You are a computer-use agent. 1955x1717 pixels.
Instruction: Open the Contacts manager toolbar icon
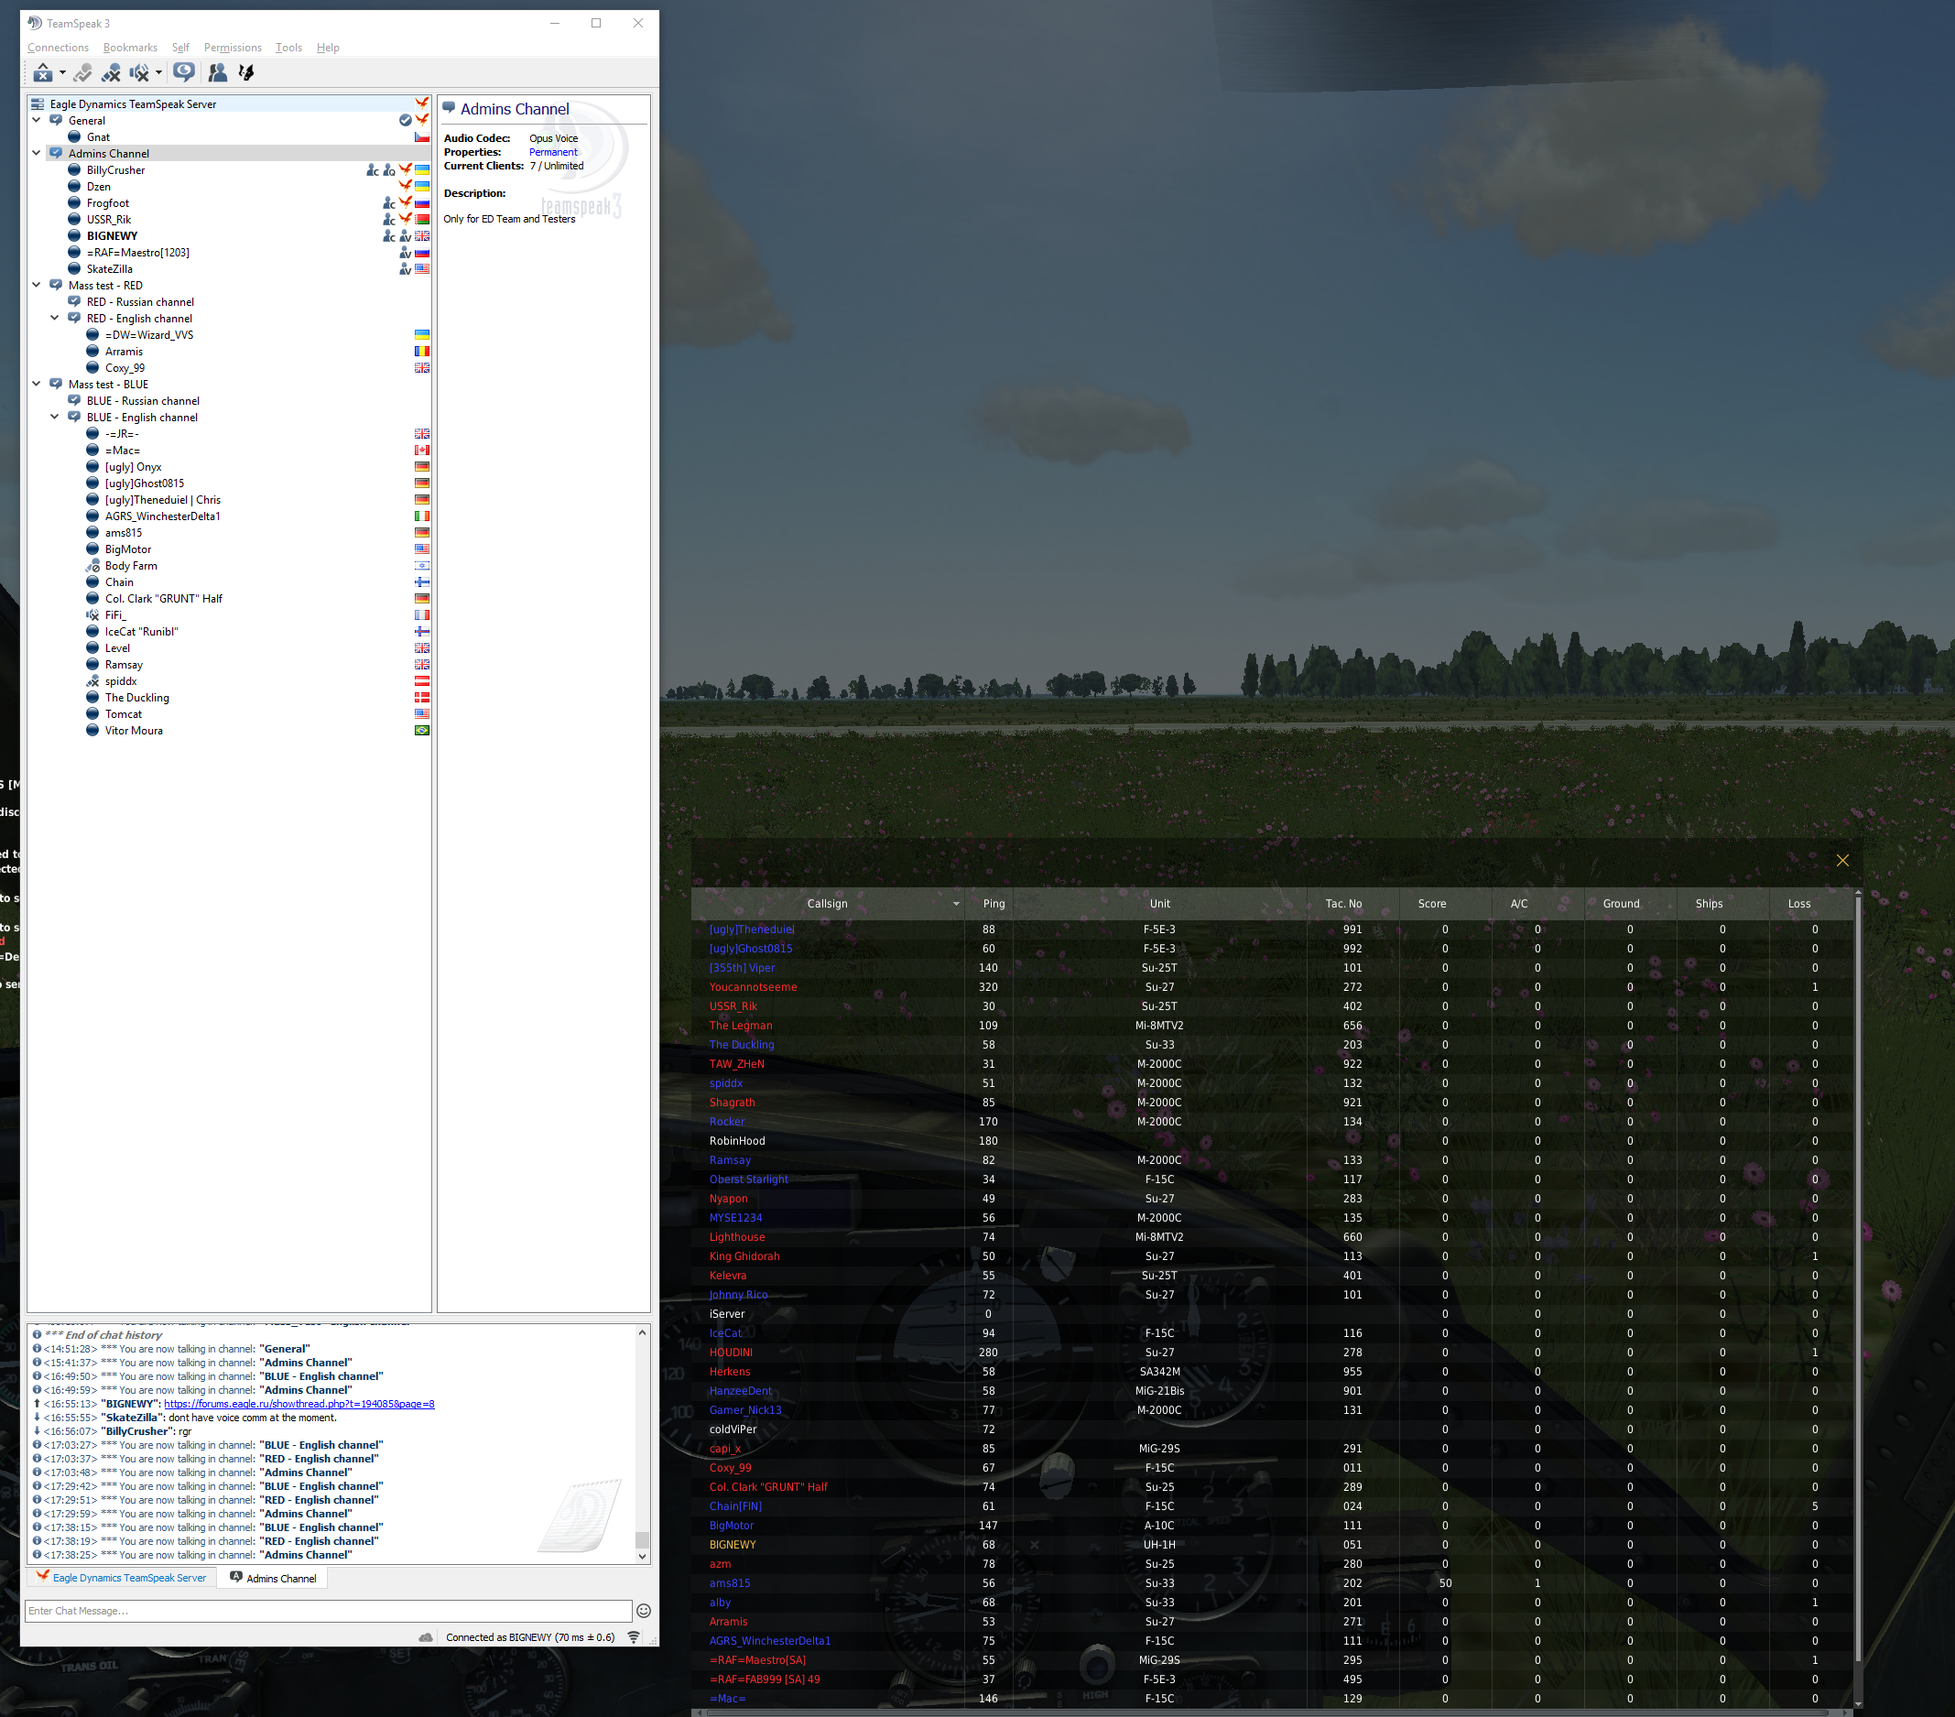click(x=218, y=72)
